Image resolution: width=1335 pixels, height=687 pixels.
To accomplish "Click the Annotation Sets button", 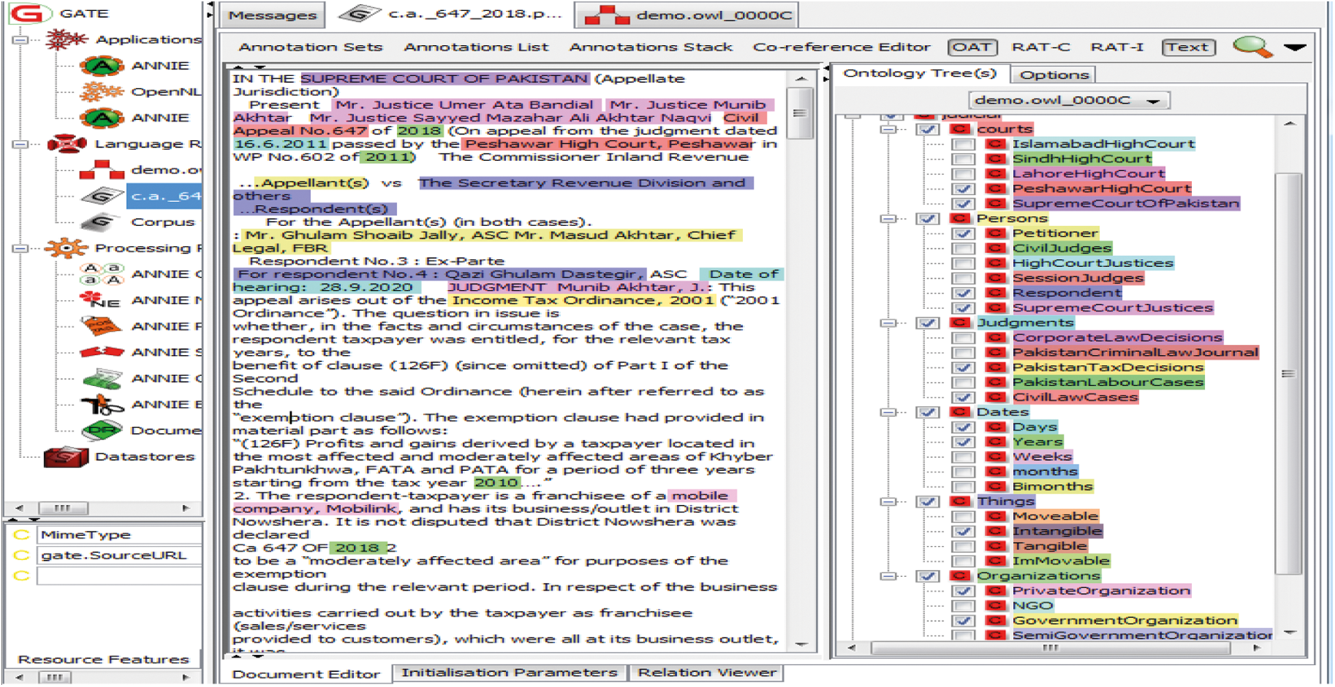I will tap(310, 47).
